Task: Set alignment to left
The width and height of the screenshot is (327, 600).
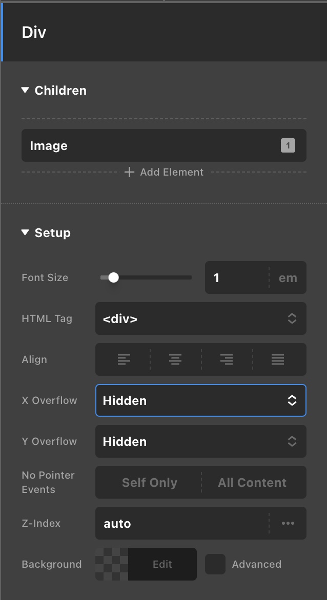Action: [x=124, y=359]
